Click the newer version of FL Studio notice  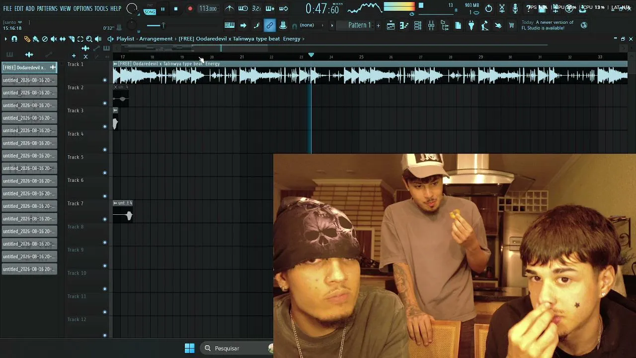click(x=548, y=25)
